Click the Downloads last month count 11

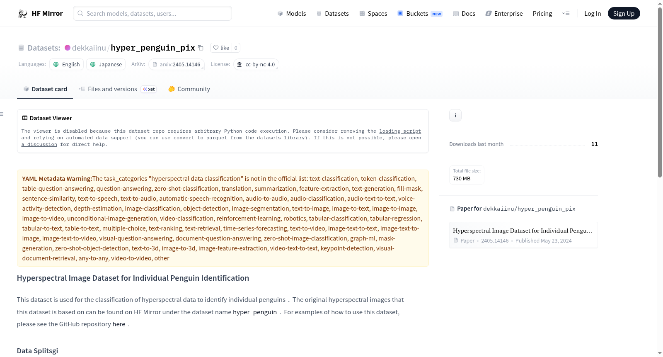click(595, 144)
